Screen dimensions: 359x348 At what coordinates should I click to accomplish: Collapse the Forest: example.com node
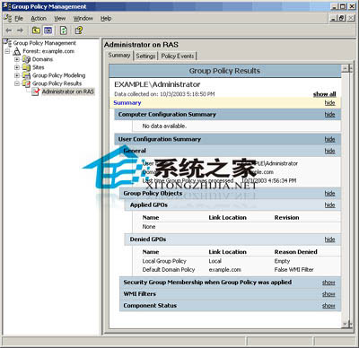[7, 51]
